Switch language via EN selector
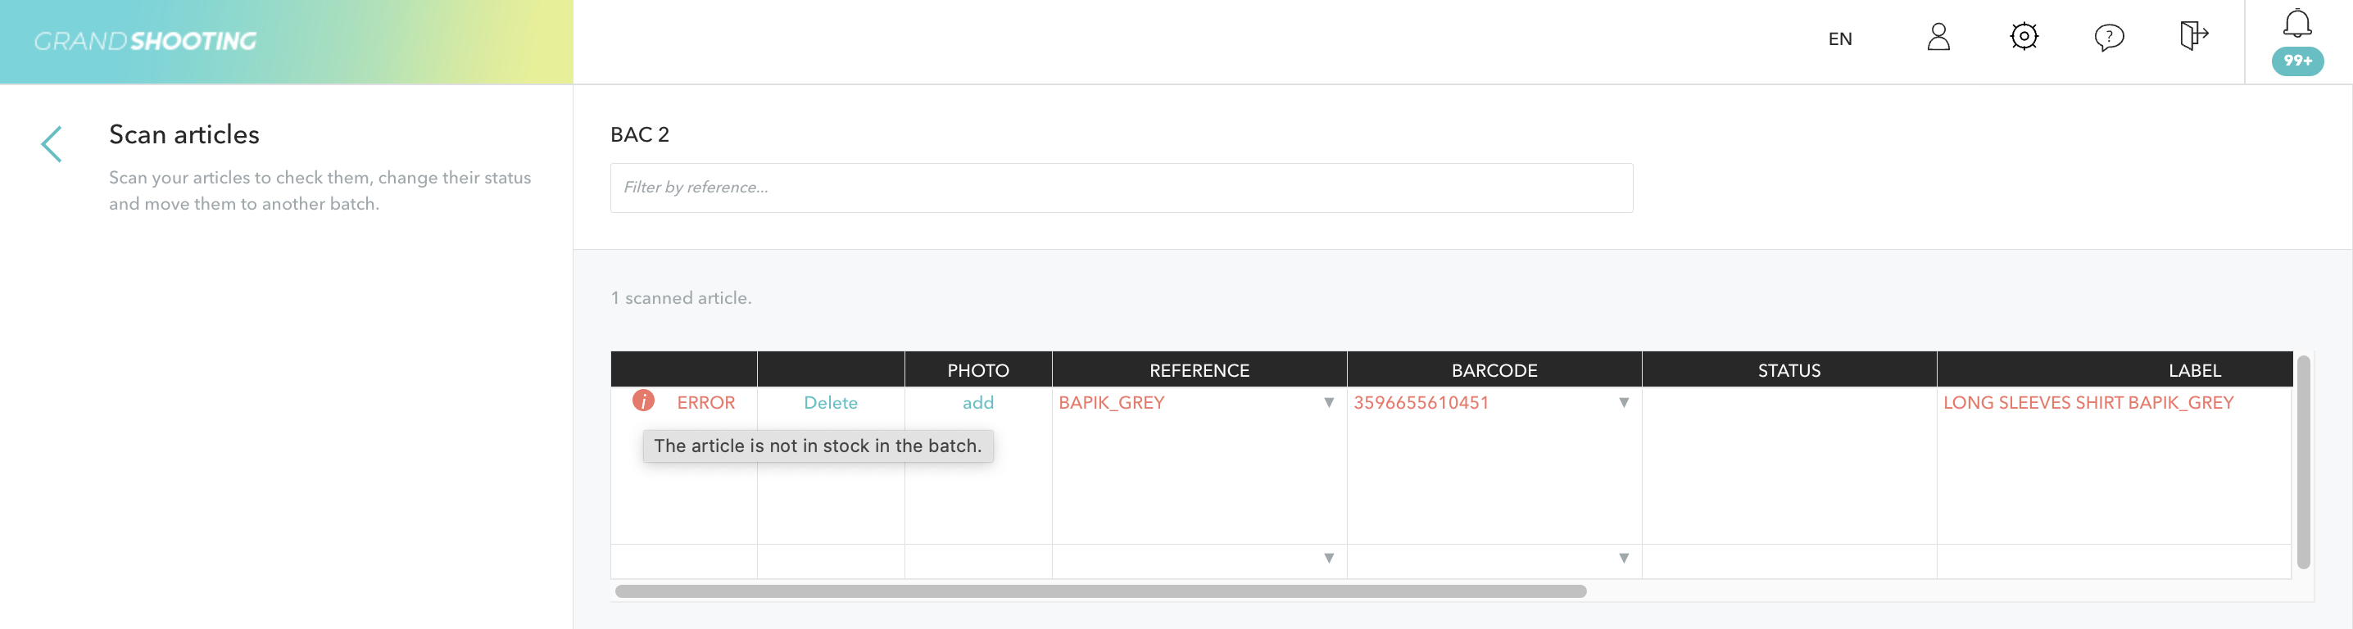Image resolution: width=2353 pixels, height=629 pixels. click(x=1839, y=39)
